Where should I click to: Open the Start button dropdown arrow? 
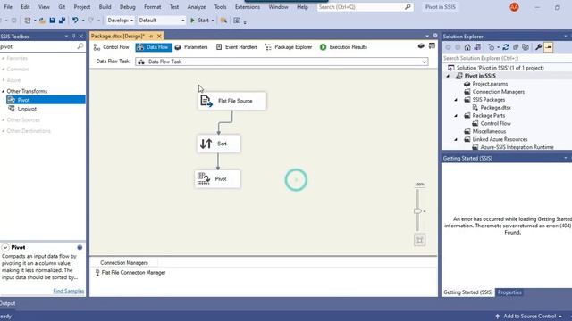[x=213, y=21]
